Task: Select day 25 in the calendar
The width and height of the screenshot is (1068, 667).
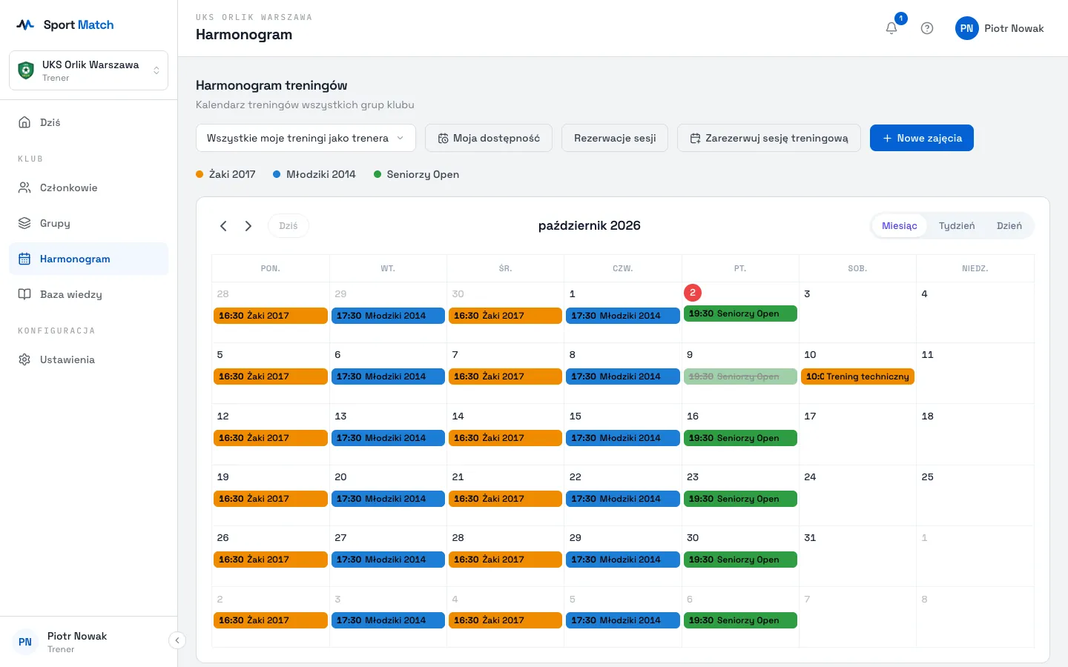Action: [x=928, y=477]
